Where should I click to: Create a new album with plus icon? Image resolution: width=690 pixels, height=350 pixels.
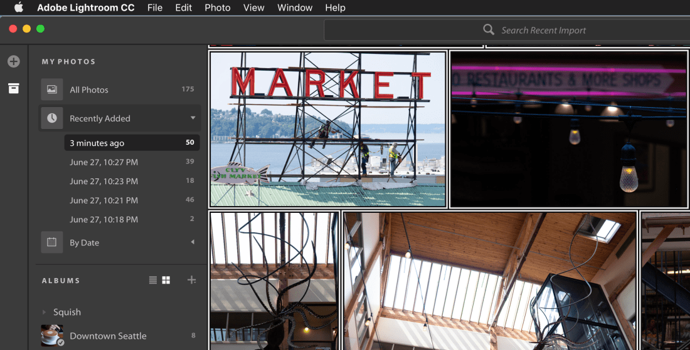pyautogui.click(x=192, y=280)
